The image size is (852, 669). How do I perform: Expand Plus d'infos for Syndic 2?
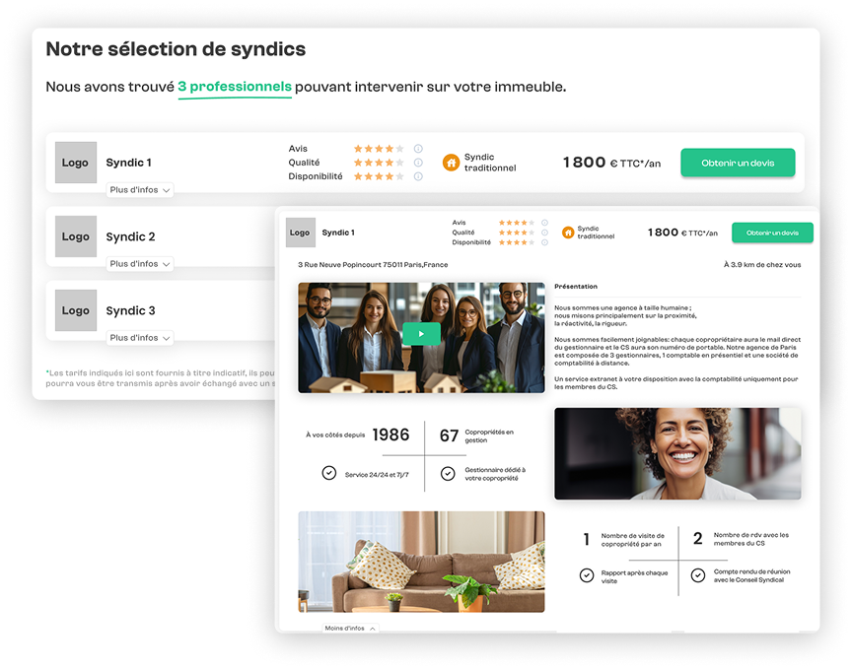(x=139, y=263)
